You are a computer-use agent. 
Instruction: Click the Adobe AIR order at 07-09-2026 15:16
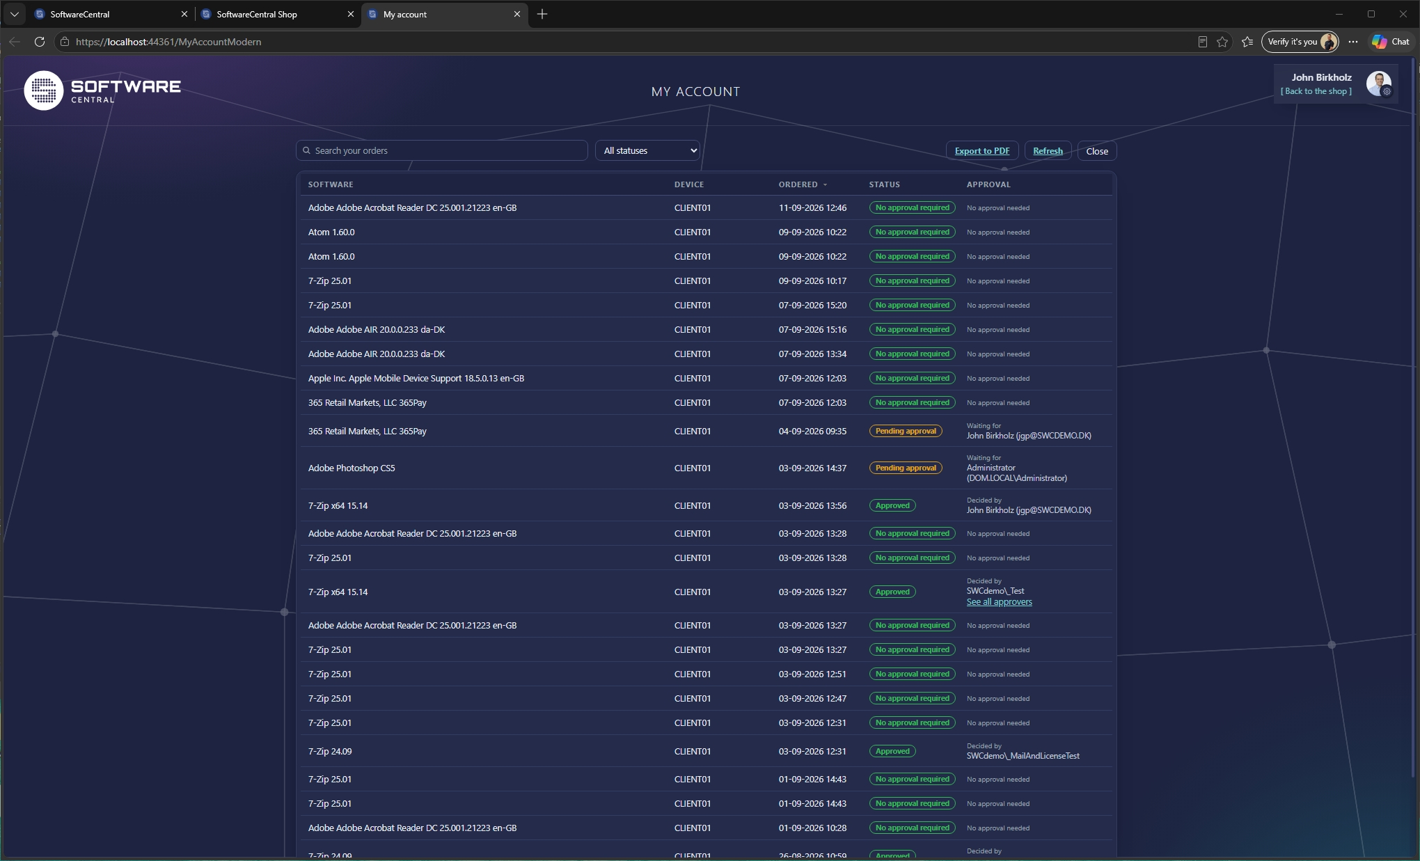pyautogui.click(x=707, y=329)
